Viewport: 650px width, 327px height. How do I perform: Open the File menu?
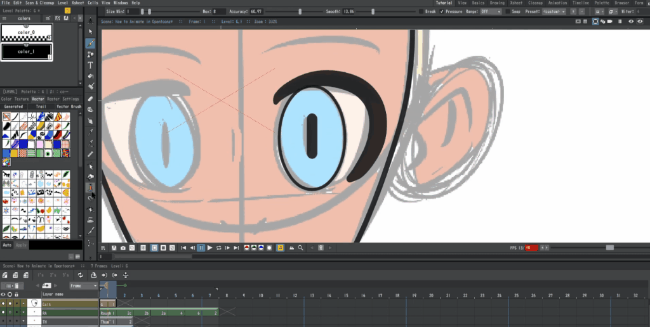pos(5,3)
